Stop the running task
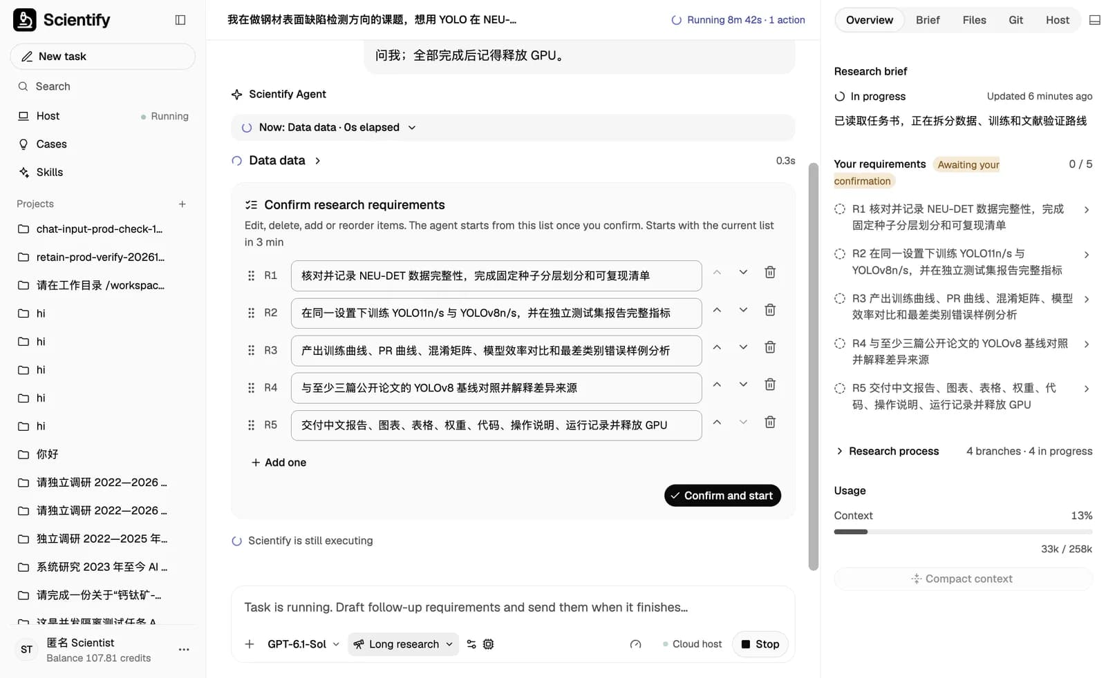Image resolution: width=1106 pixels, height=678 pixels. (x=760, y=644)
